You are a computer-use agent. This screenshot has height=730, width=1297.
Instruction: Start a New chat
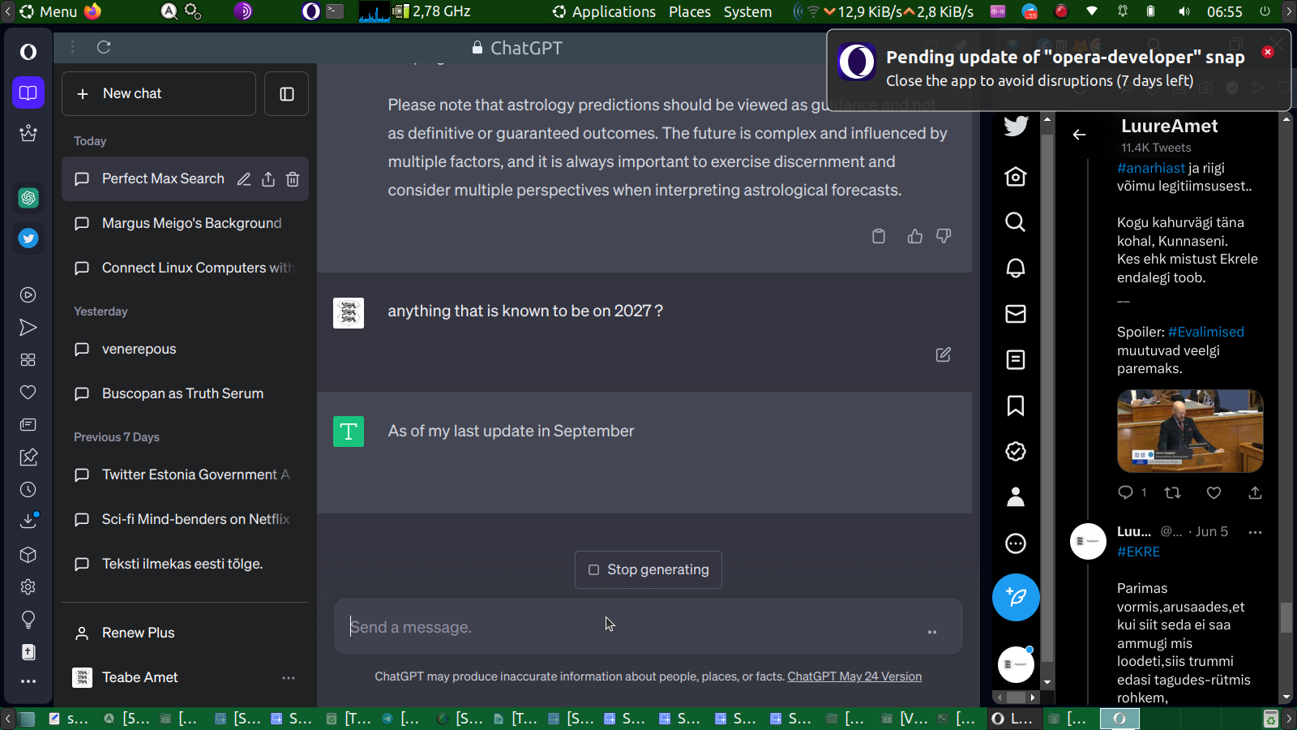click(x=159, y=94)
